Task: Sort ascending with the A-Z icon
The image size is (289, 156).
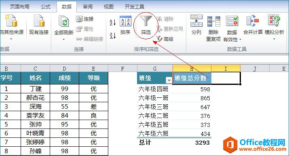Action: pyautogui.click(x=112, y=23)
